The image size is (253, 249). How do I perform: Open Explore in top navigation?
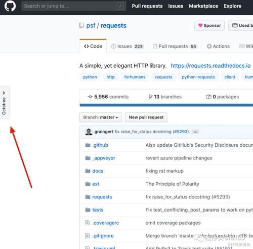click(232, 6)
